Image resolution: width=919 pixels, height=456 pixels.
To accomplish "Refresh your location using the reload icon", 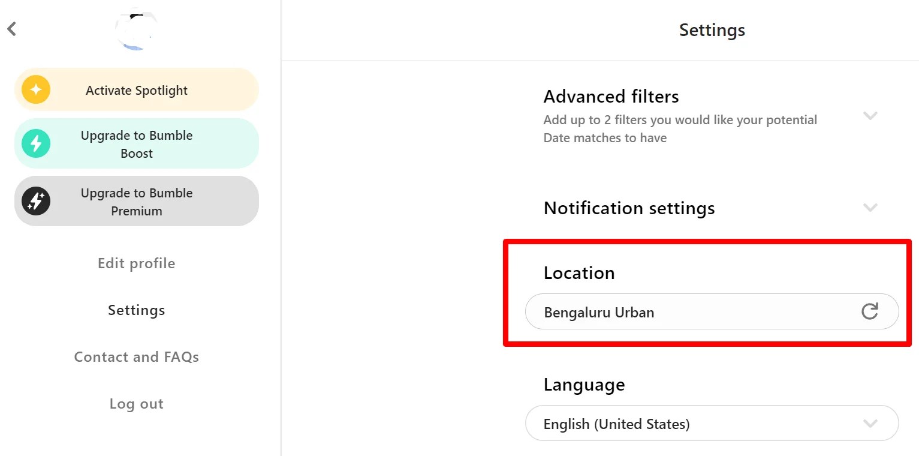I will tap(870, 311).
